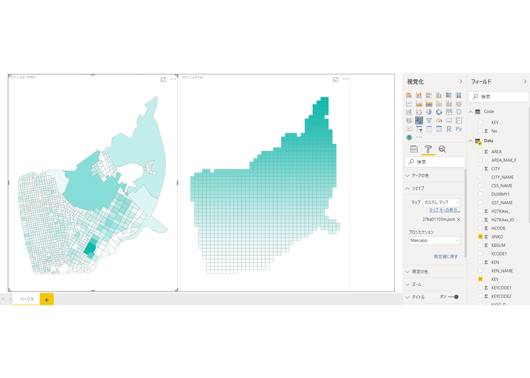This screenshot has width=530, height=378.
Task: Select the pie chart visual
Action: [429, 112]
